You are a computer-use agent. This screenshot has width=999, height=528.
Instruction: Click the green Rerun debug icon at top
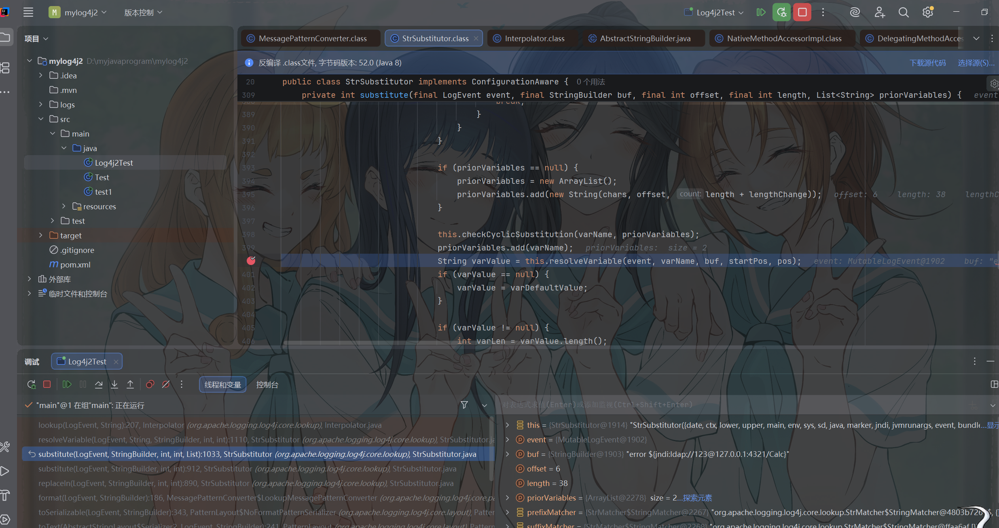[x=781, y=13]
